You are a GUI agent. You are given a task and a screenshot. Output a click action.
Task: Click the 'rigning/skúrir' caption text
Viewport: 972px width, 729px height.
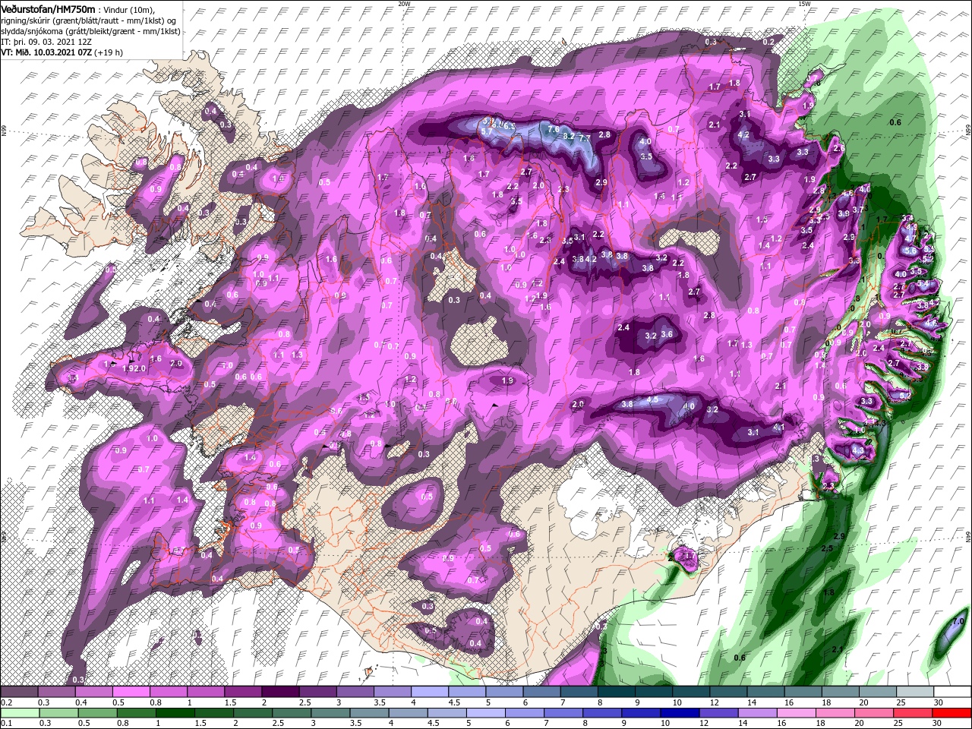pyautogui.click(x=25, y=21)
